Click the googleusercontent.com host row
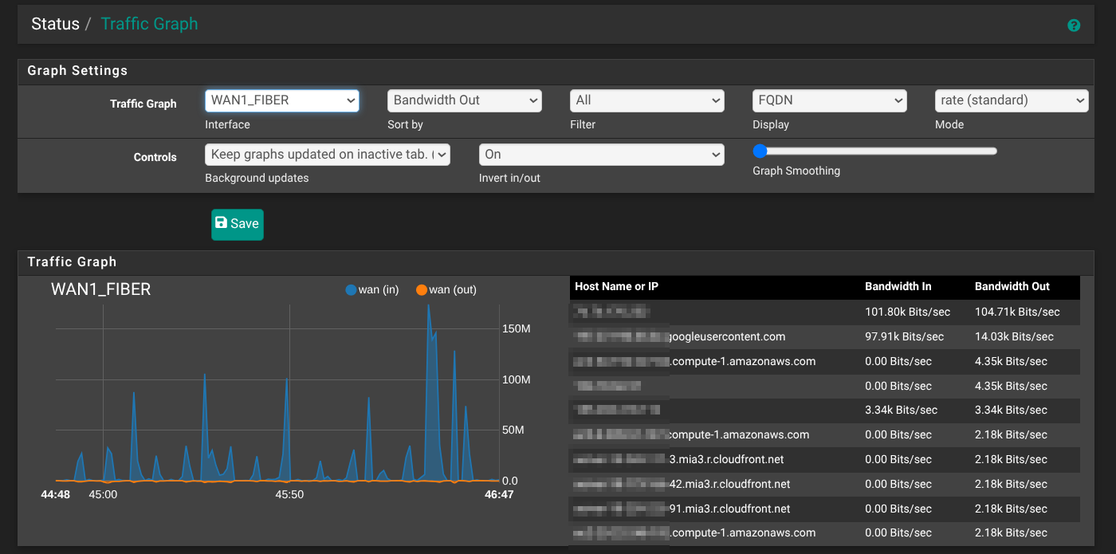Viewport: 1116px width, 554px height. coord(825,336)
